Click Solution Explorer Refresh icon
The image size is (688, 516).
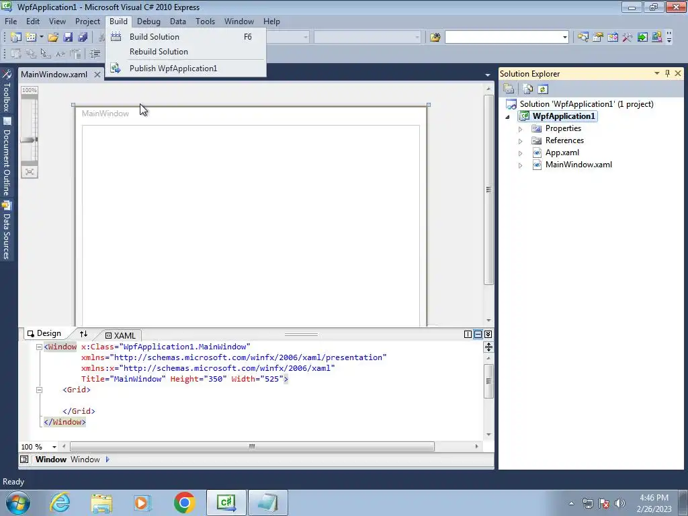pos(543,89)
